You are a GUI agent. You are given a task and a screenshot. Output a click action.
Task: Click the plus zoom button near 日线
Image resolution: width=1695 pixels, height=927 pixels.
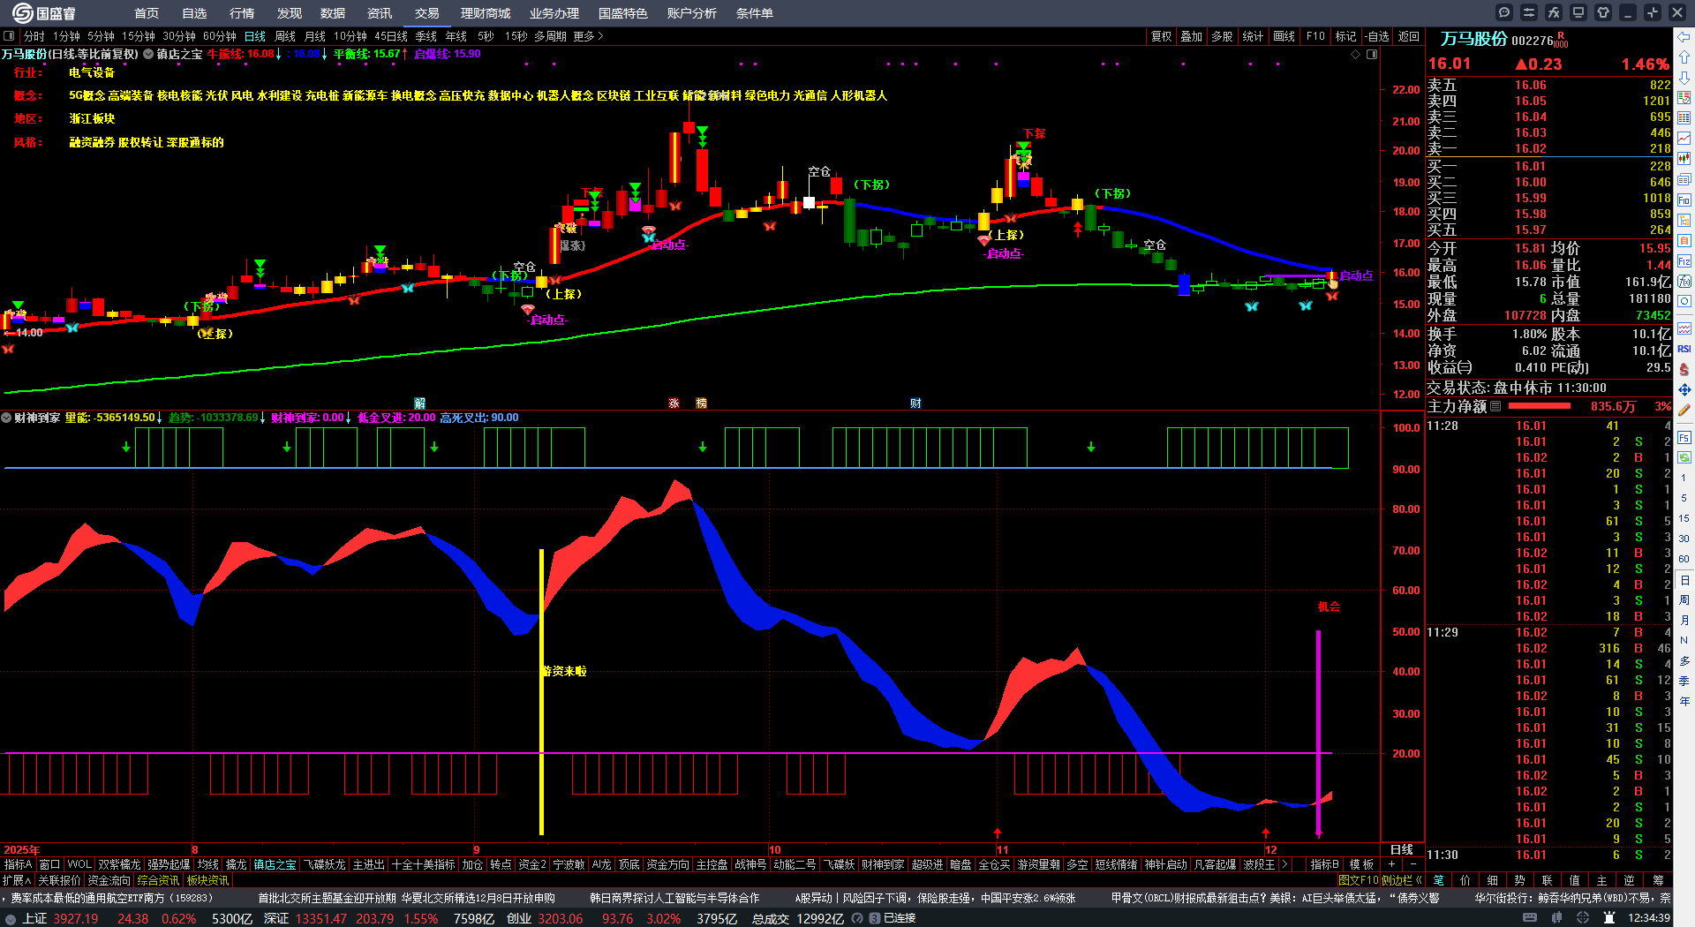pos(1392,864)
